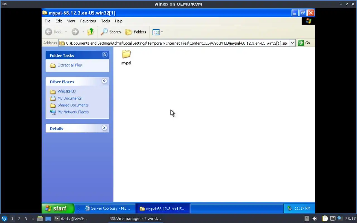Click the Back arrow icon
357x223 pixels.
49,32
